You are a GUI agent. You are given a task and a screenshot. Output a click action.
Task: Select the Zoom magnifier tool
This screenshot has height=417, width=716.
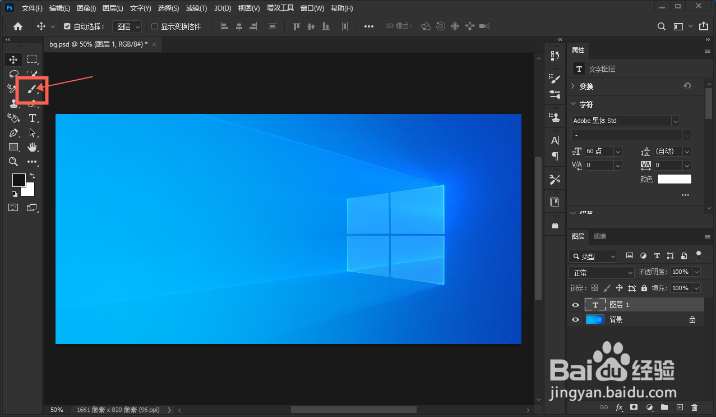[x=13, y=162]
